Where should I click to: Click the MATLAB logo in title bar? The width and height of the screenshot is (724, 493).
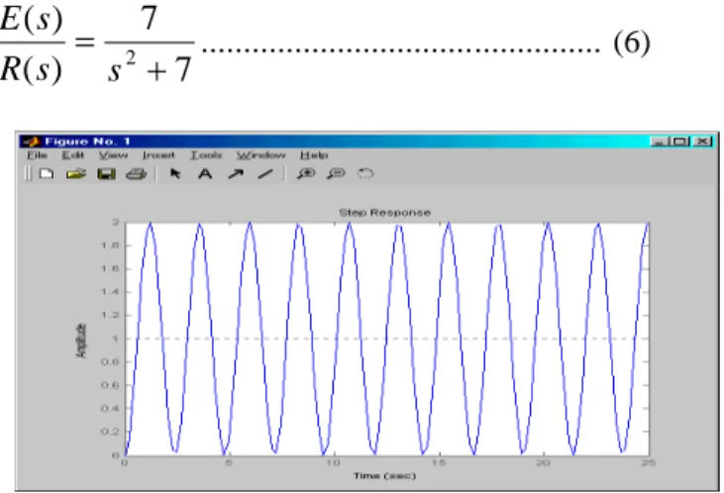(32, 142)
